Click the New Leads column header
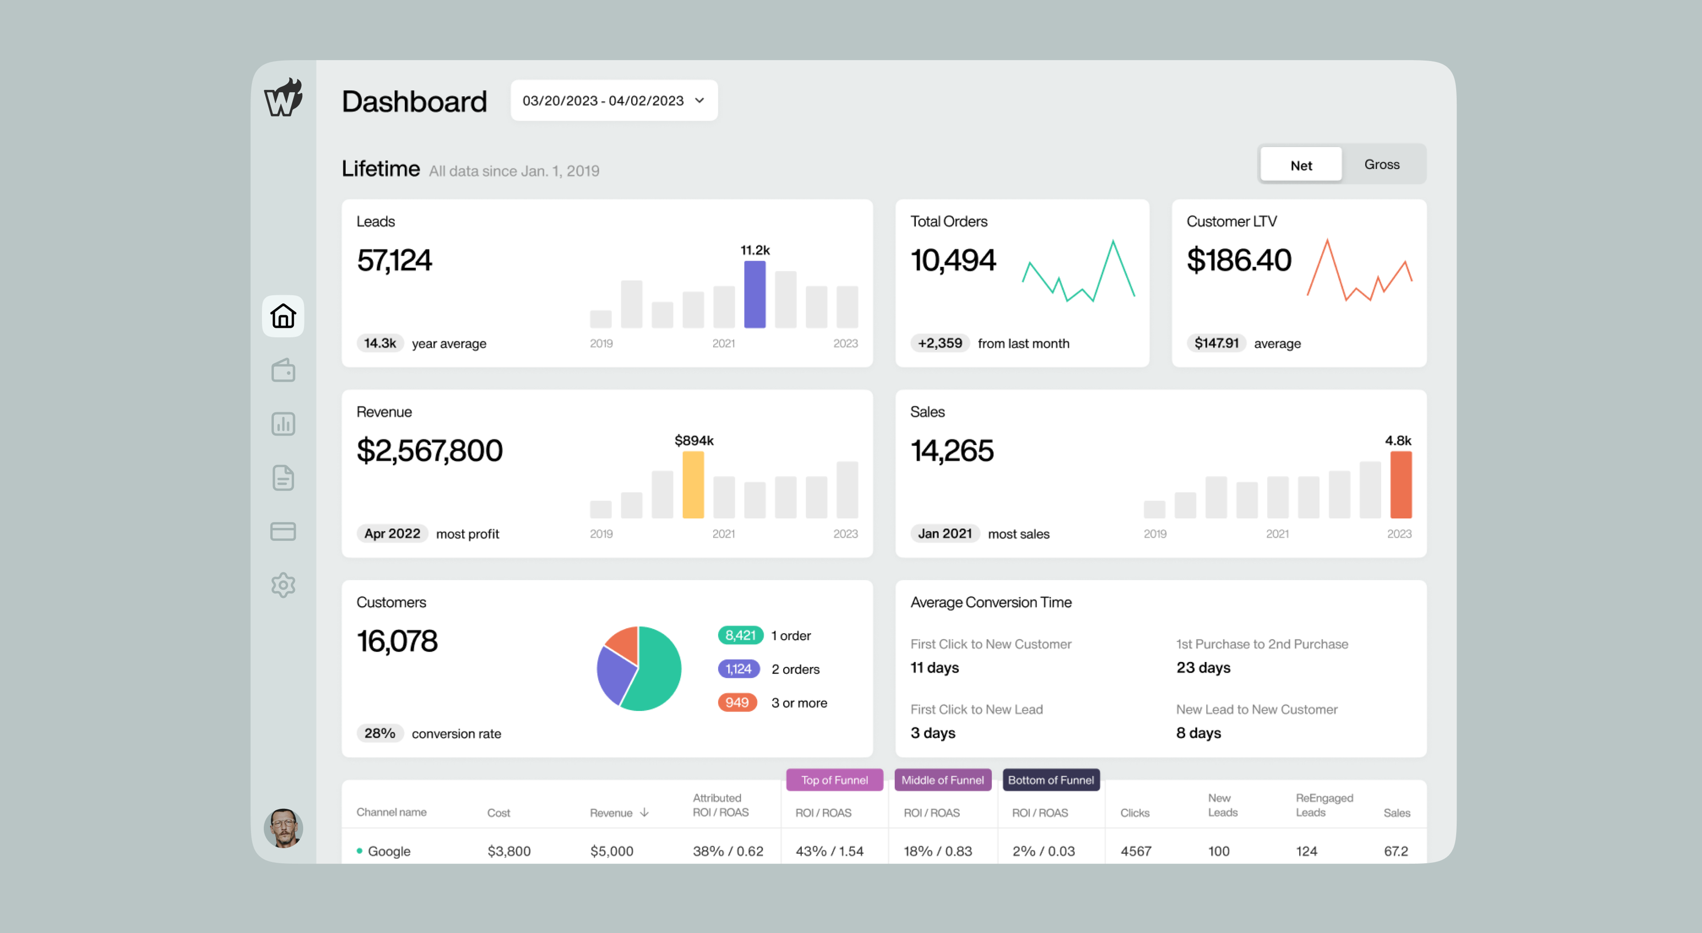The image size is (1702, 933). point(1222,805)
